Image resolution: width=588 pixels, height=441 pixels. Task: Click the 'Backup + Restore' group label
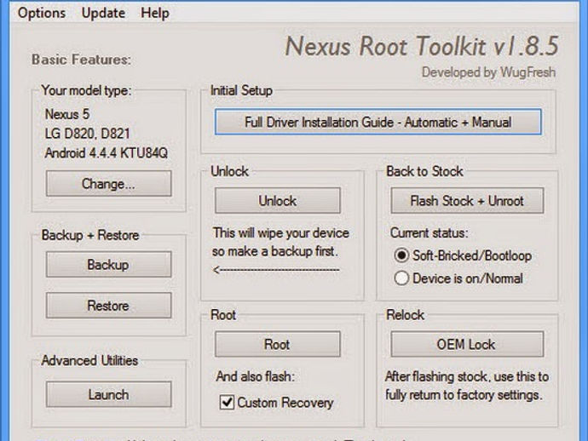click(x=90, y=235)
